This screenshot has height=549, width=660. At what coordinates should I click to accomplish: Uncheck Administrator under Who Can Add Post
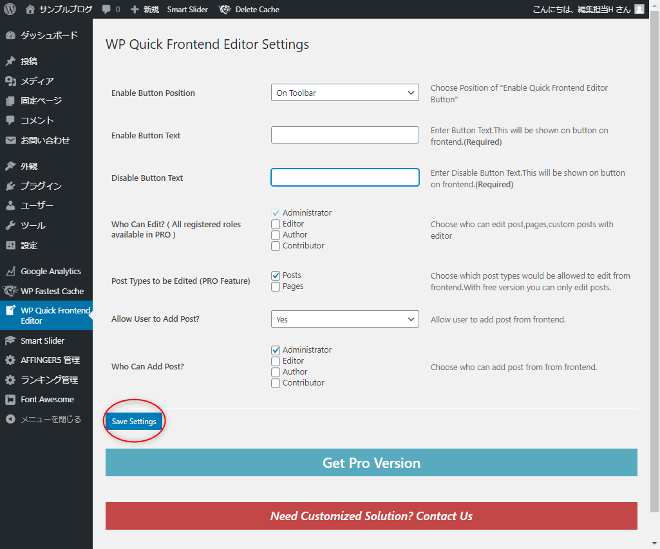pos(276,350)
